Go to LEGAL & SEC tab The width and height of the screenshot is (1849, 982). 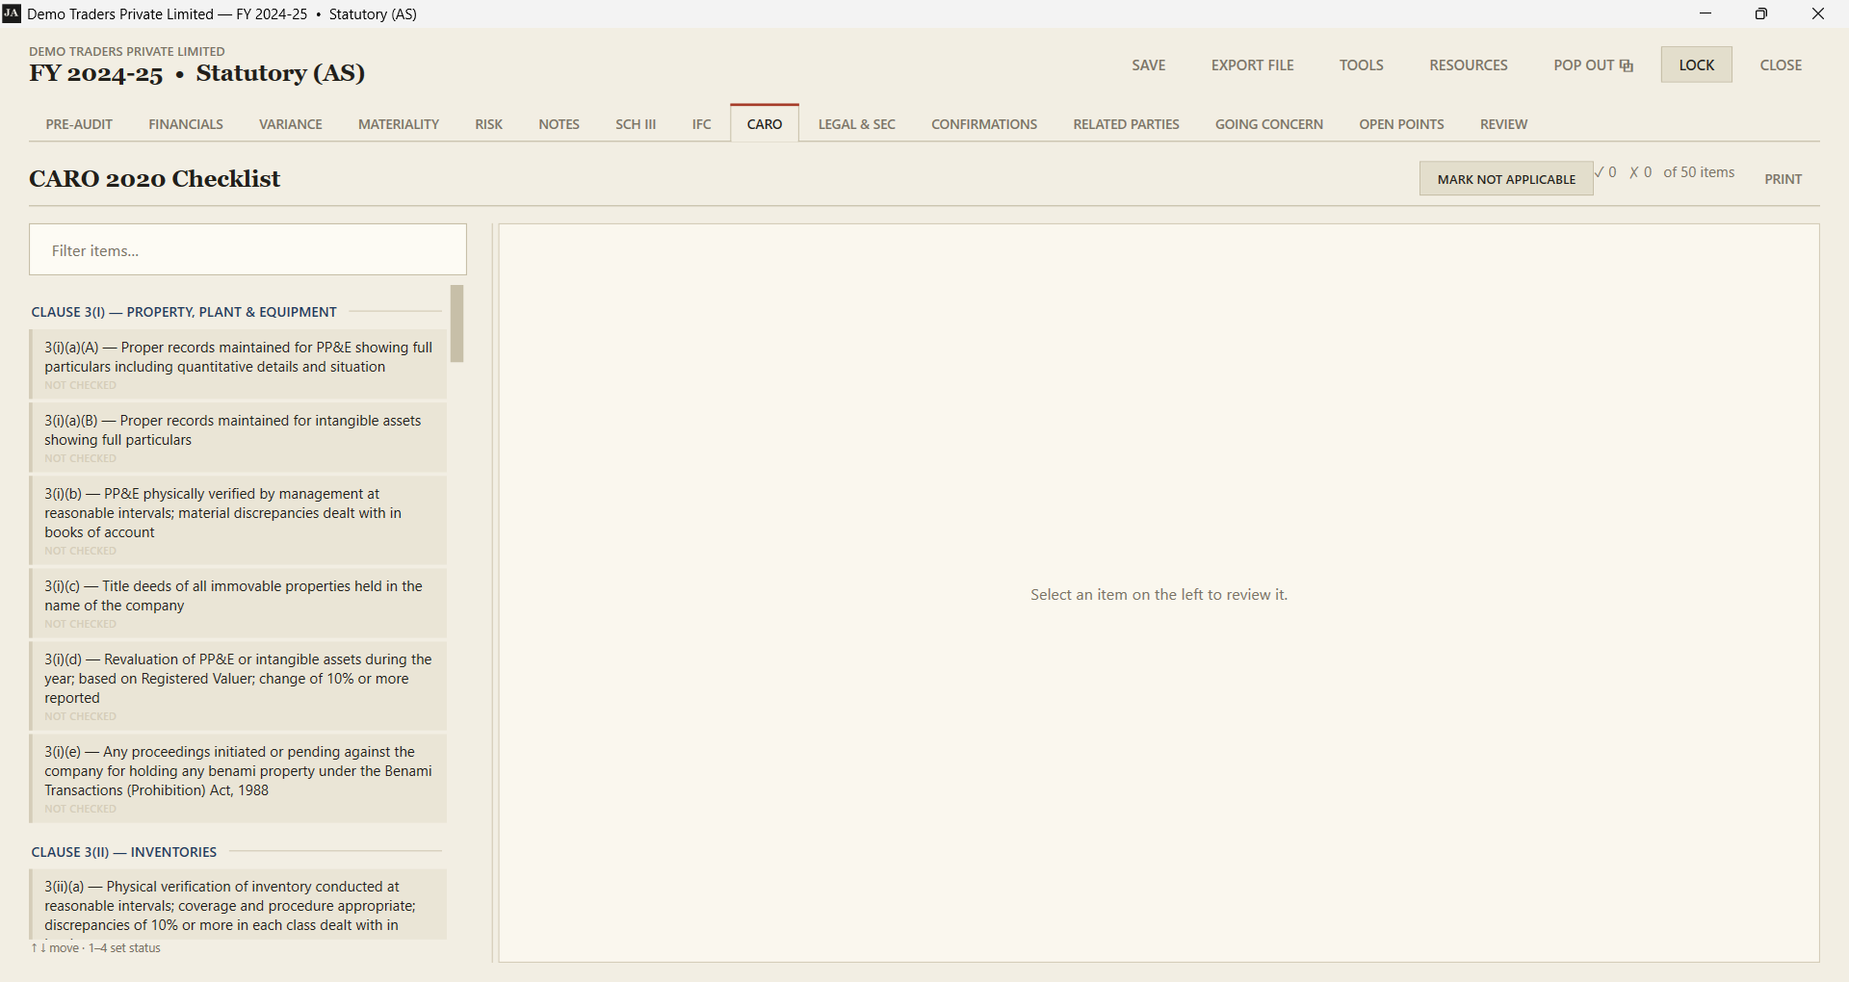[x=857, y=124]
